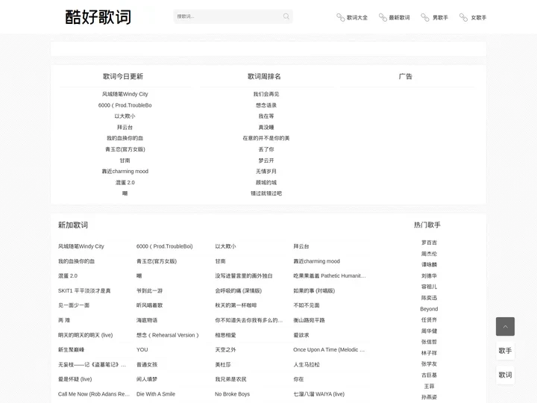Open the 最新歌词 navigation item
Screen dimensions: 537x403
pos(395,17)
